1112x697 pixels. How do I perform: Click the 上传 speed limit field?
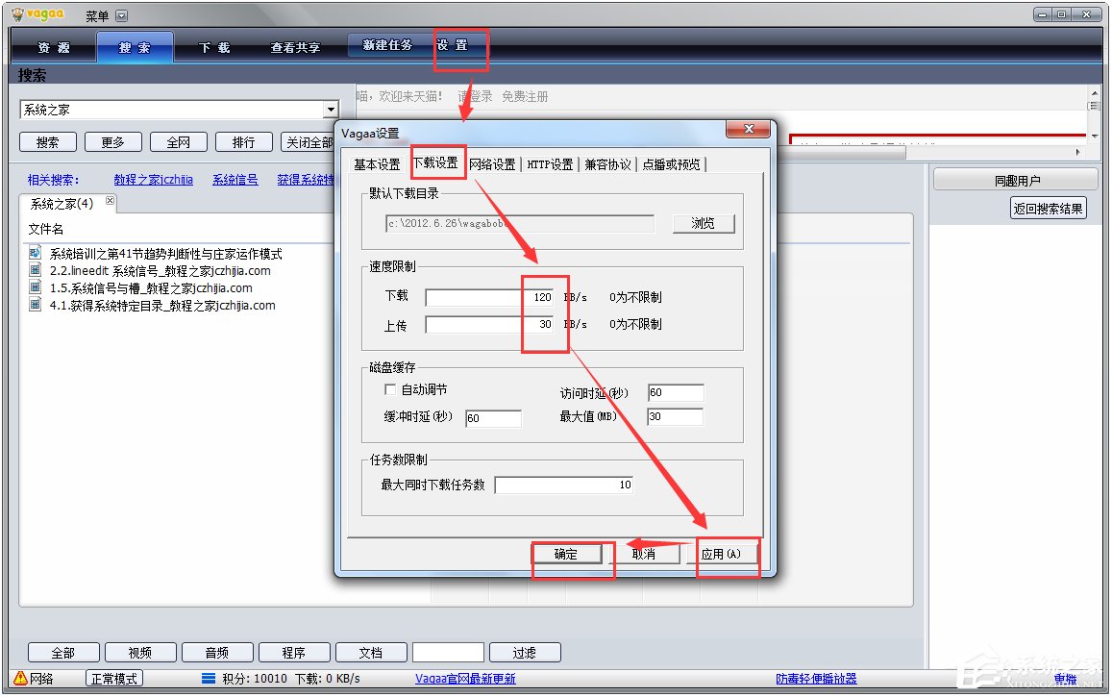click(x=489, y=324)
